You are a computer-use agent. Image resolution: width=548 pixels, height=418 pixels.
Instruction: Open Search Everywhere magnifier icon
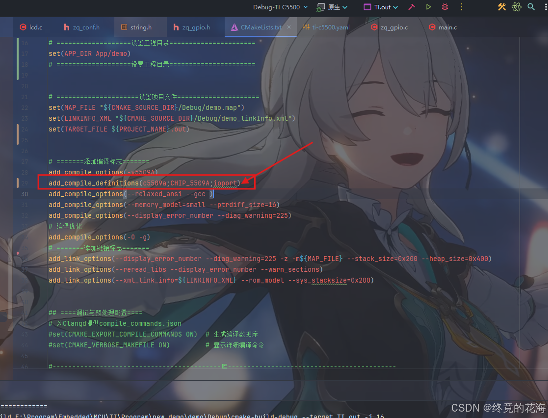click(x=531, y=7)
